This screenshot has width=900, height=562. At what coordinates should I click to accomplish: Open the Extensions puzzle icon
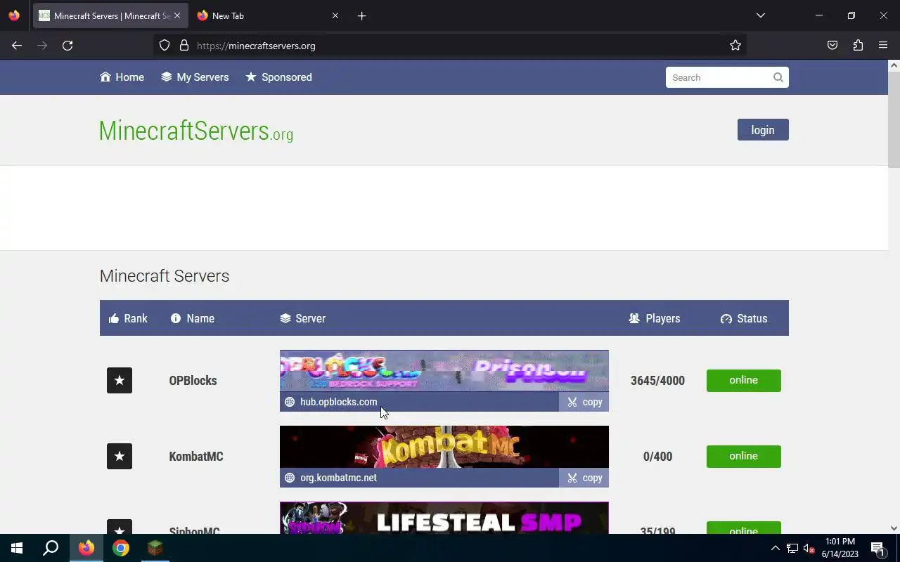[858, 46]
